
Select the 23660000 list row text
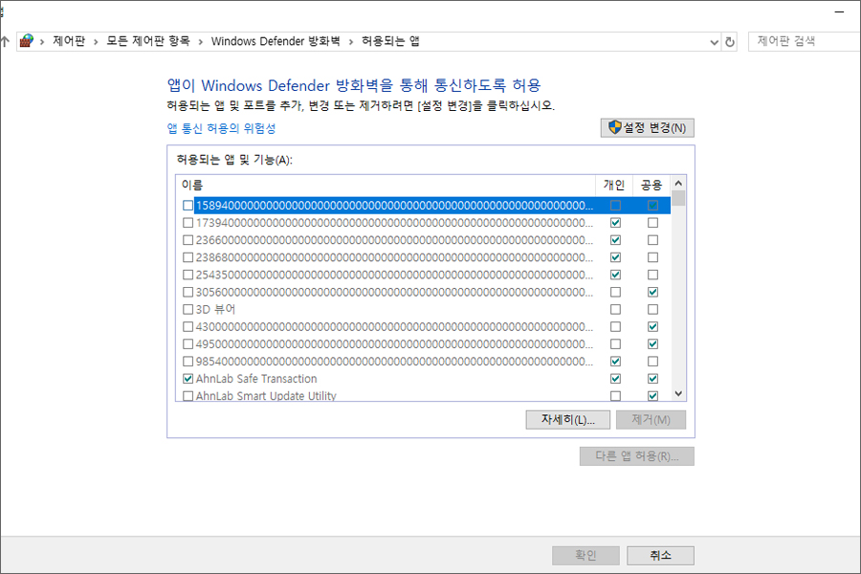[394, 240]
